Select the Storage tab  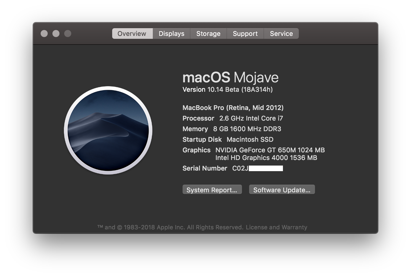tap(208, 34)
